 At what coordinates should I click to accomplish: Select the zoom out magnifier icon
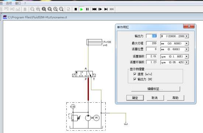coord(61,9)
